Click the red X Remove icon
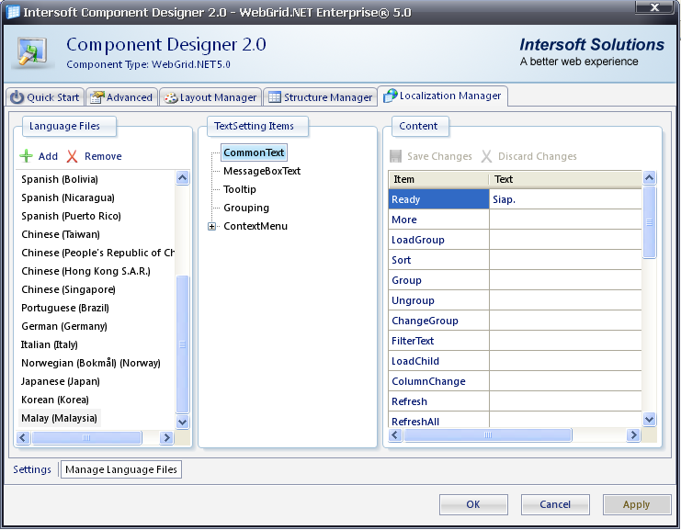The width and height of the screenshot is (681, 530). coord(72,156)
